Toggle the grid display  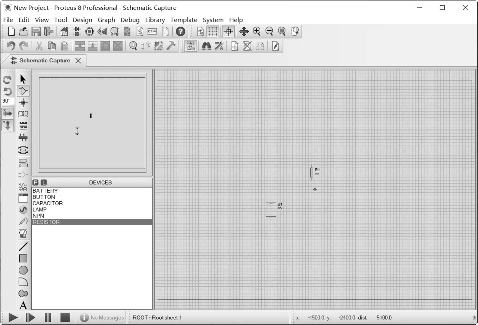pyautogui.click(x=213, y=32)
